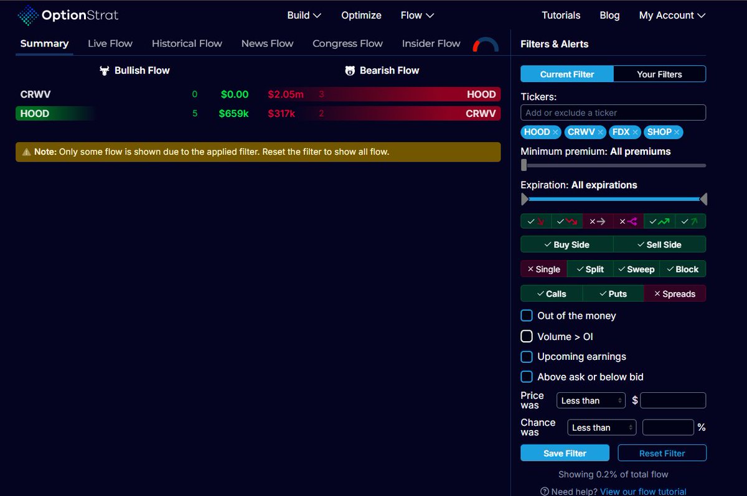
Task: Check Above ask or below bid
Action: tap(527, 377)
